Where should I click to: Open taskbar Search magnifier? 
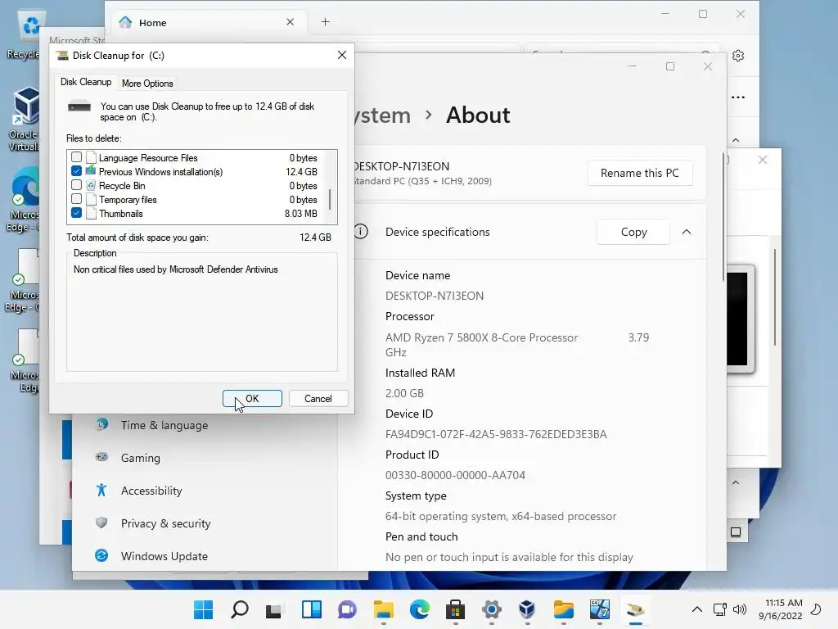click(240, 609)
